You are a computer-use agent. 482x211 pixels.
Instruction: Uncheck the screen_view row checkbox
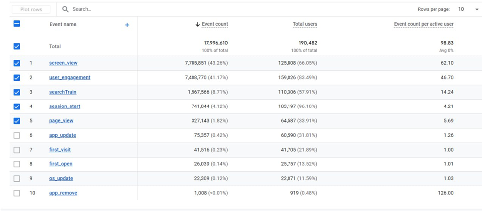(x=17, y=63)
